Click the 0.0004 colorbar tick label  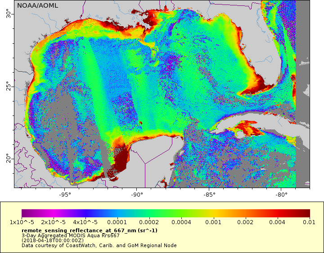(x=181, y=222)
